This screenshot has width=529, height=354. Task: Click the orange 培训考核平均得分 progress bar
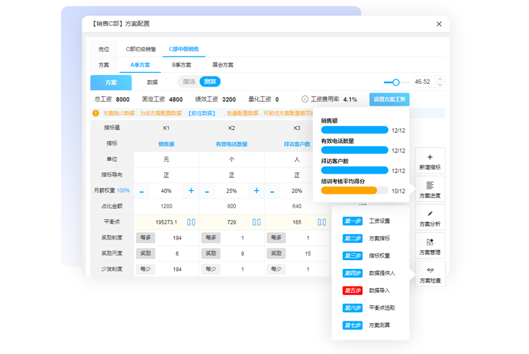click(x=354, y=191)
